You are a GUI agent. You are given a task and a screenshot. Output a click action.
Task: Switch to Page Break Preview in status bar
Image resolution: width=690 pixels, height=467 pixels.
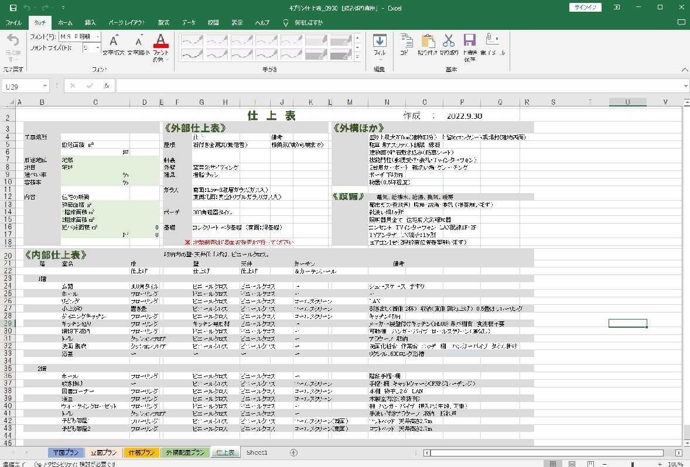pyautogui.click(x=590, y=463)
